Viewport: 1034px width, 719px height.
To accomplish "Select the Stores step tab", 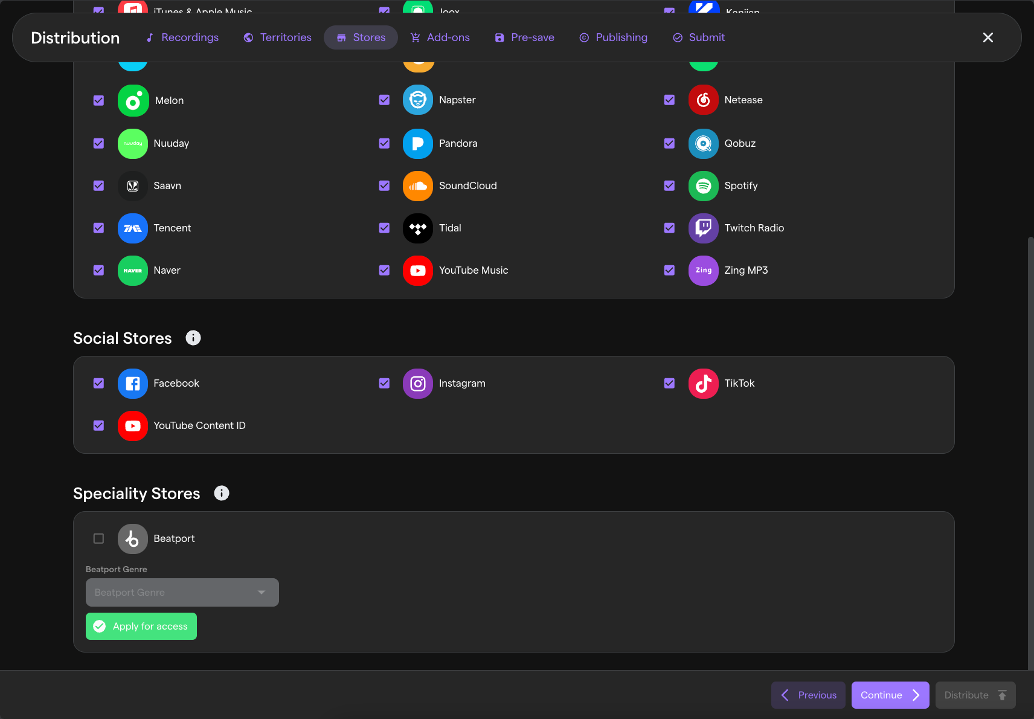I will click(x=361, y=37).
